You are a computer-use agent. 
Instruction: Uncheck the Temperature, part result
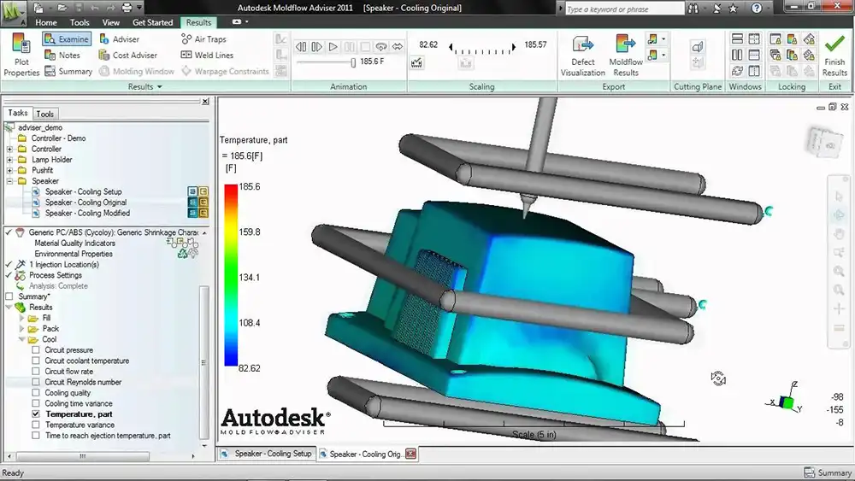36,414
